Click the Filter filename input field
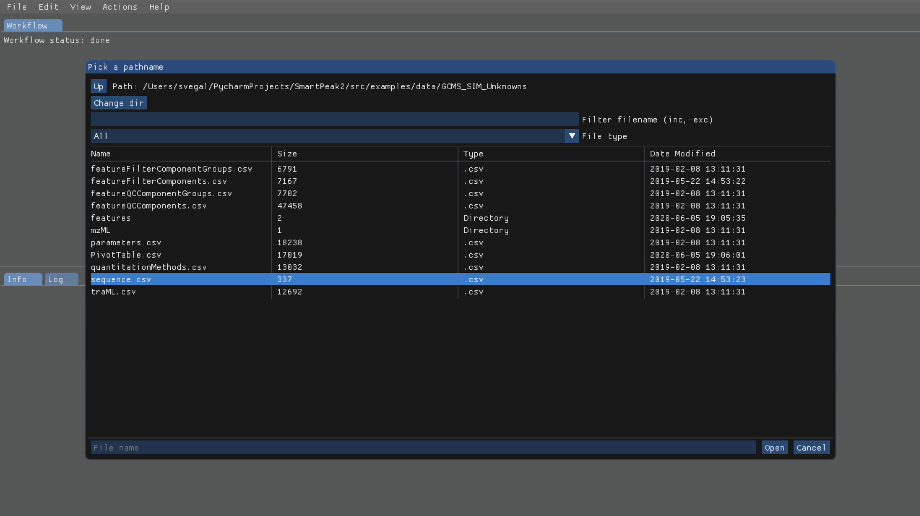 [x=334, y=120]
